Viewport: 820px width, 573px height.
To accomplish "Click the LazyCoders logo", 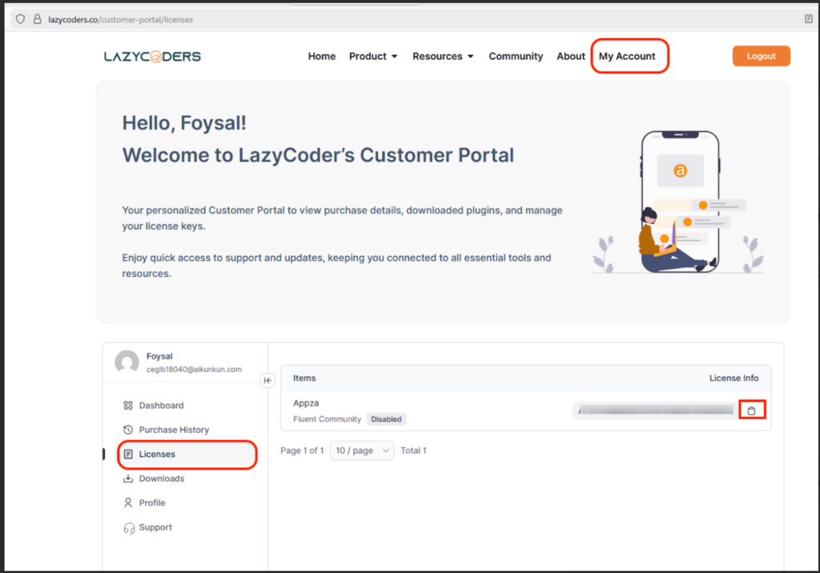I will (x=152, y=56).
